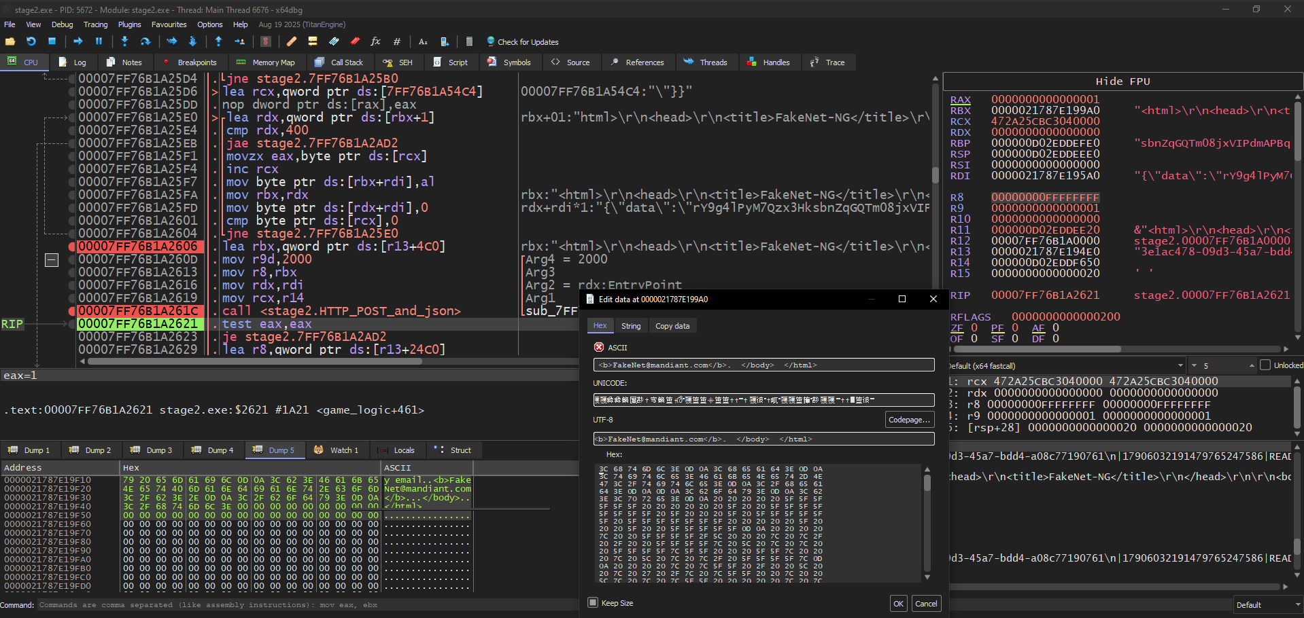The height and width of the screenshot is (618, 1304).
Task: Open the Patches band-aid icon
Action: [x=292, y=41]
